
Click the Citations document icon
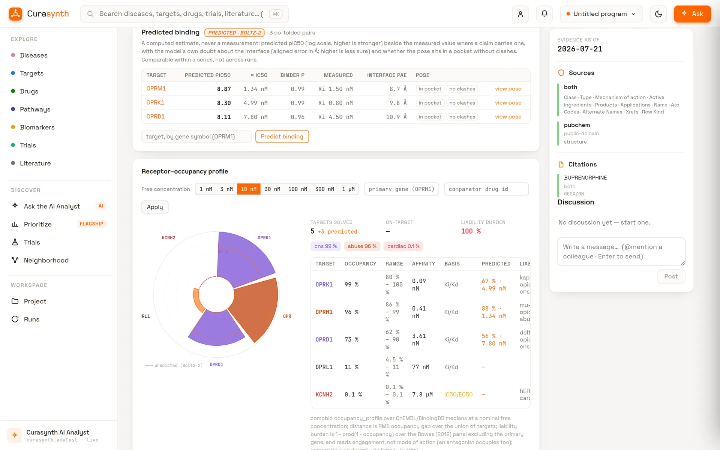point(561,164)
